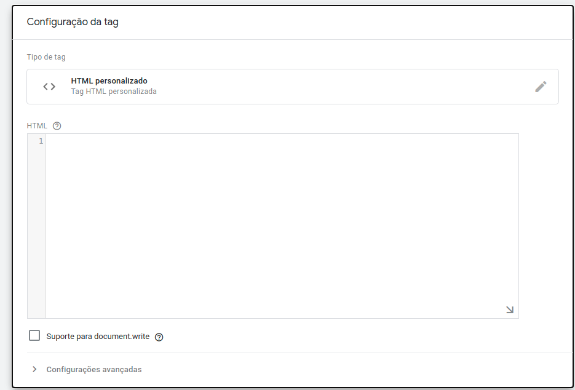
Task: Click the code brackets icon of HTML personalizado
Action: tap(49, 87)
